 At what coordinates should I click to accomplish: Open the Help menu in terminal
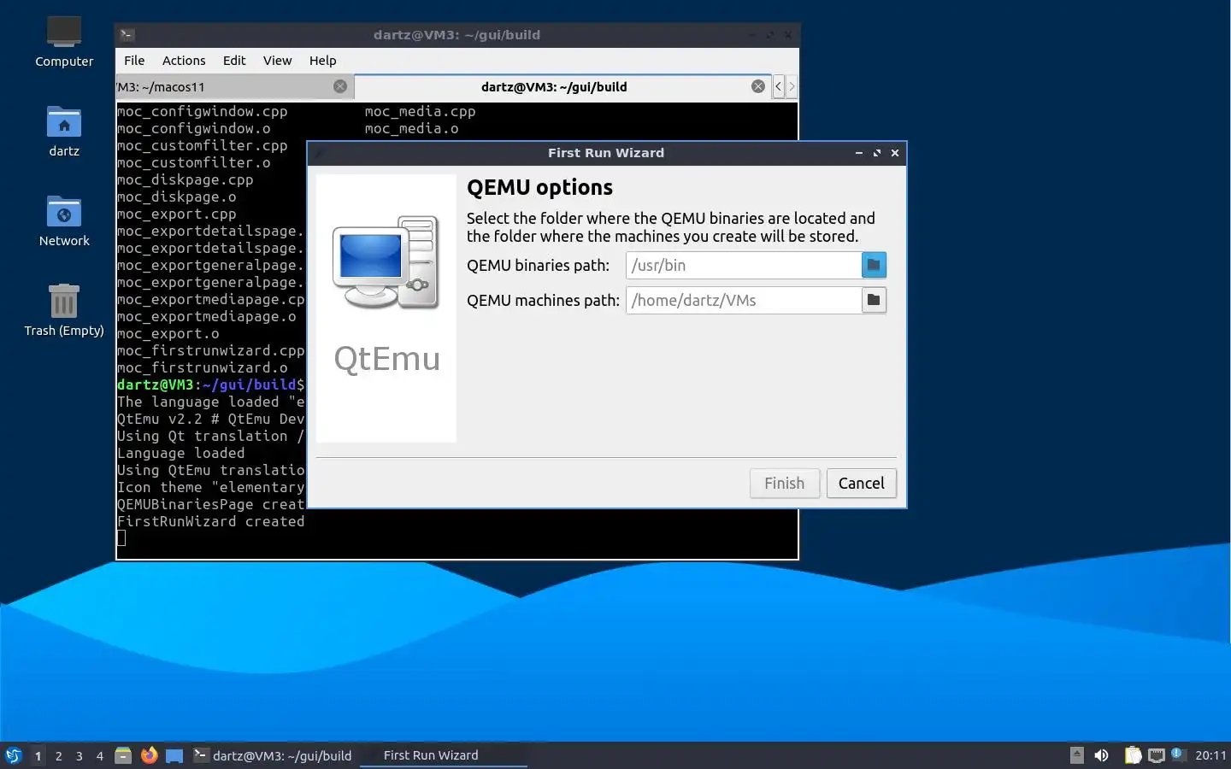tap(322, 61)
